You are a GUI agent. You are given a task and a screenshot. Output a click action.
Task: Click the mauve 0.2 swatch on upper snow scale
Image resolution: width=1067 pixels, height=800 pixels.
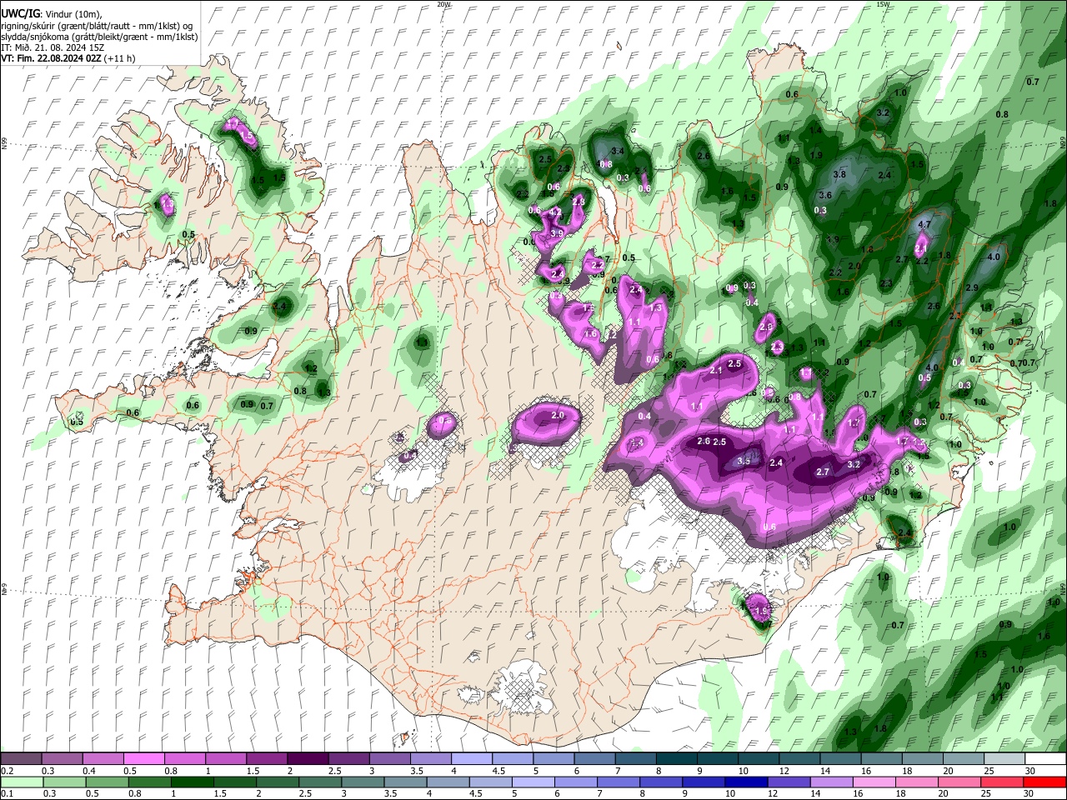pos(21,759)
